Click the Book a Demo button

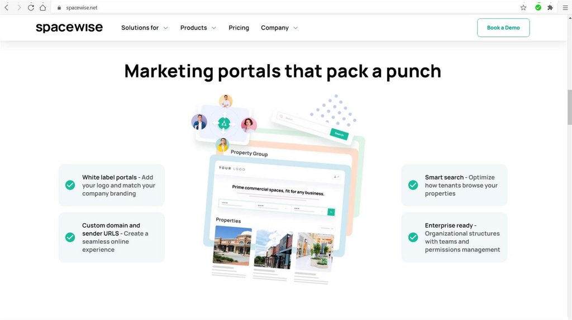(503, 28)
